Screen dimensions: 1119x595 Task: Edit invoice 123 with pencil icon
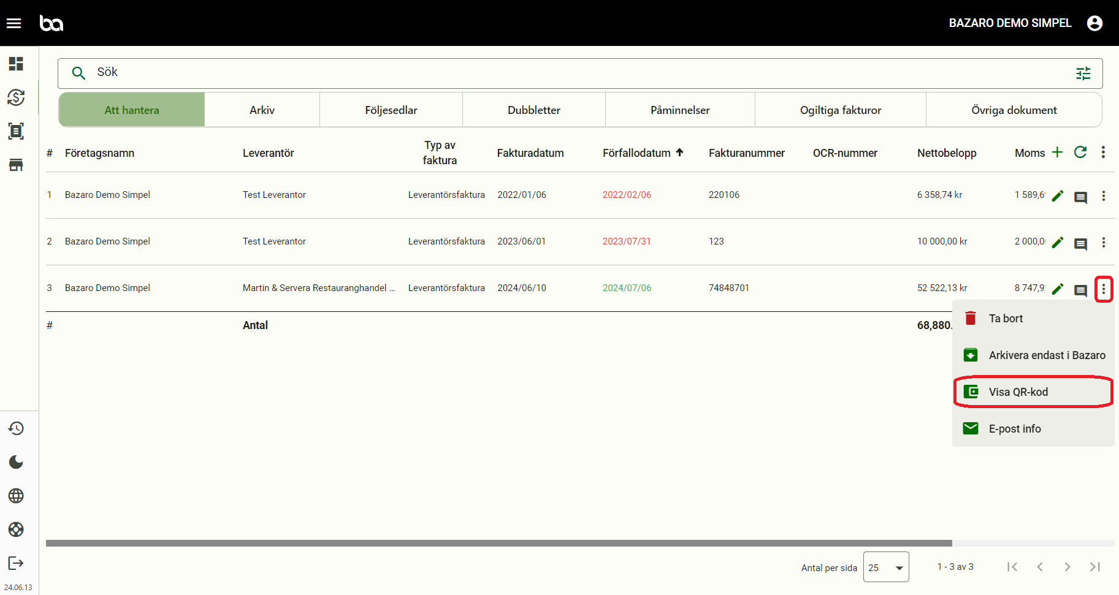(1058, 243)
